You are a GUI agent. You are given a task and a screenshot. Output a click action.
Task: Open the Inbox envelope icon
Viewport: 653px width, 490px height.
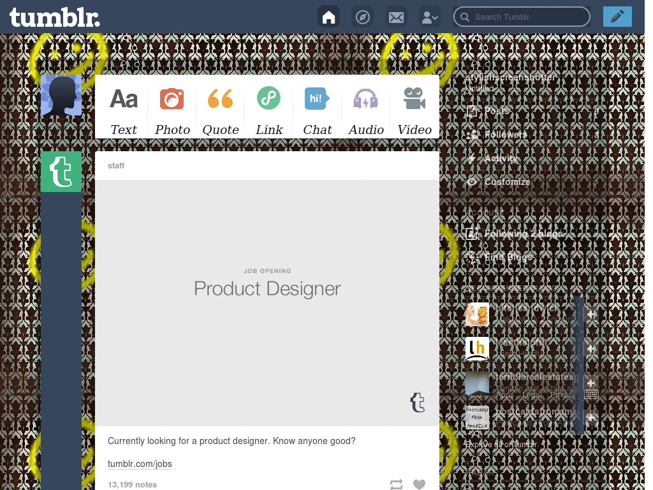(396, 17)
